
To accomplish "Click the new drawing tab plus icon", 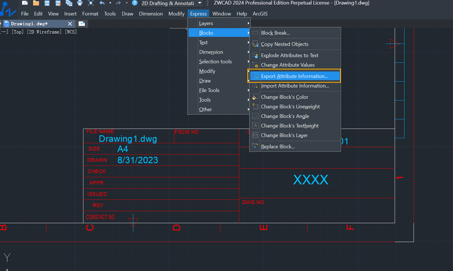I will pos(82,24).
